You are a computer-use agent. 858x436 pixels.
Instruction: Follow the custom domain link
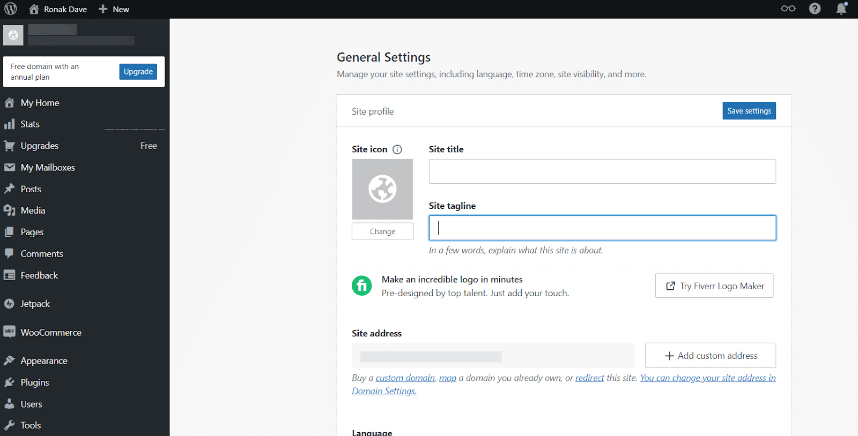405,378
